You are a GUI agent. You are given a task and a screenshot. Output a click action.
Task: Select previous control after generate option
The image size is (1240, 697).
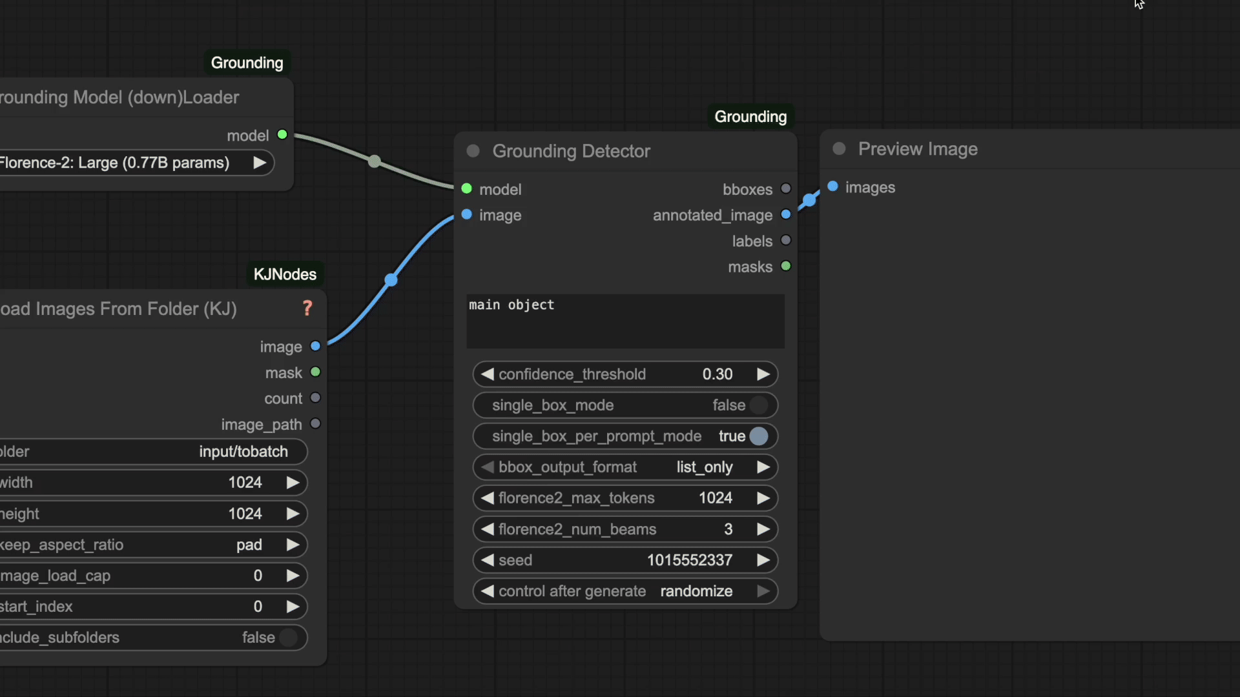[488, 591]
